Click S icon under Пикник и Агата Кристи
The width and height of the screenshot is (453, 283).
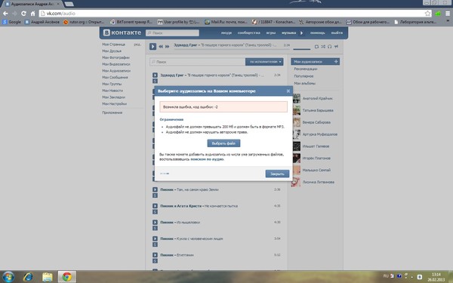[155, 212]
